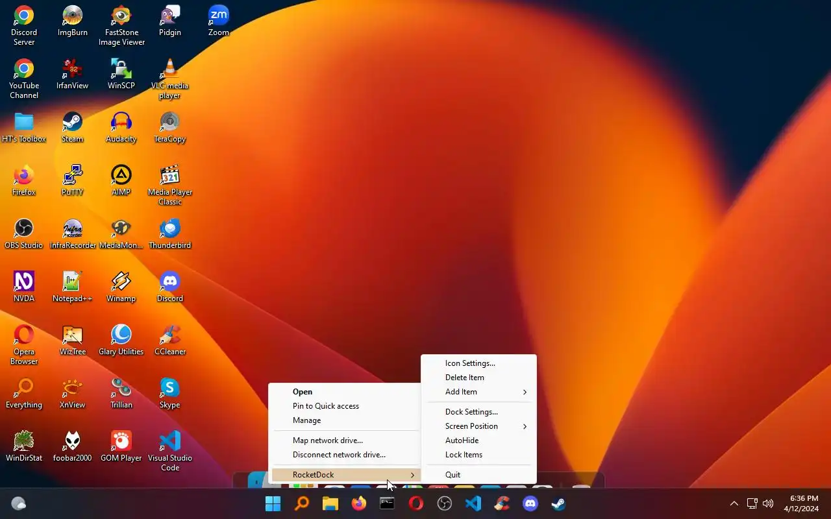Open PuTTY desktop icon

point(73,180)
